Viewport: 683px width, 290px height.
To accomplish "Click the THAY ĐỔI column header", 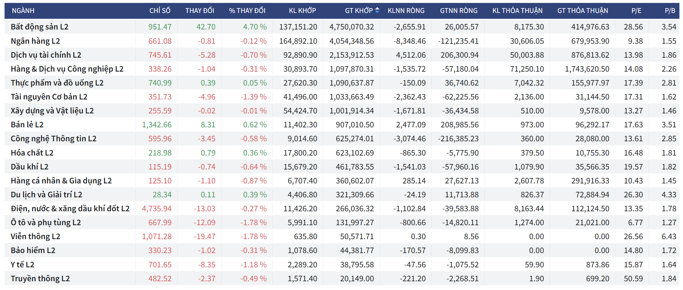I will 200,11.
